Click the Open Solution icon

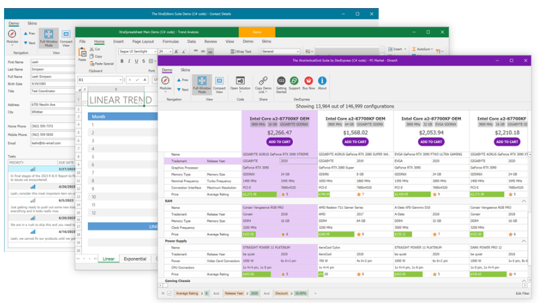pyautogui.click(x=240, y=81)
